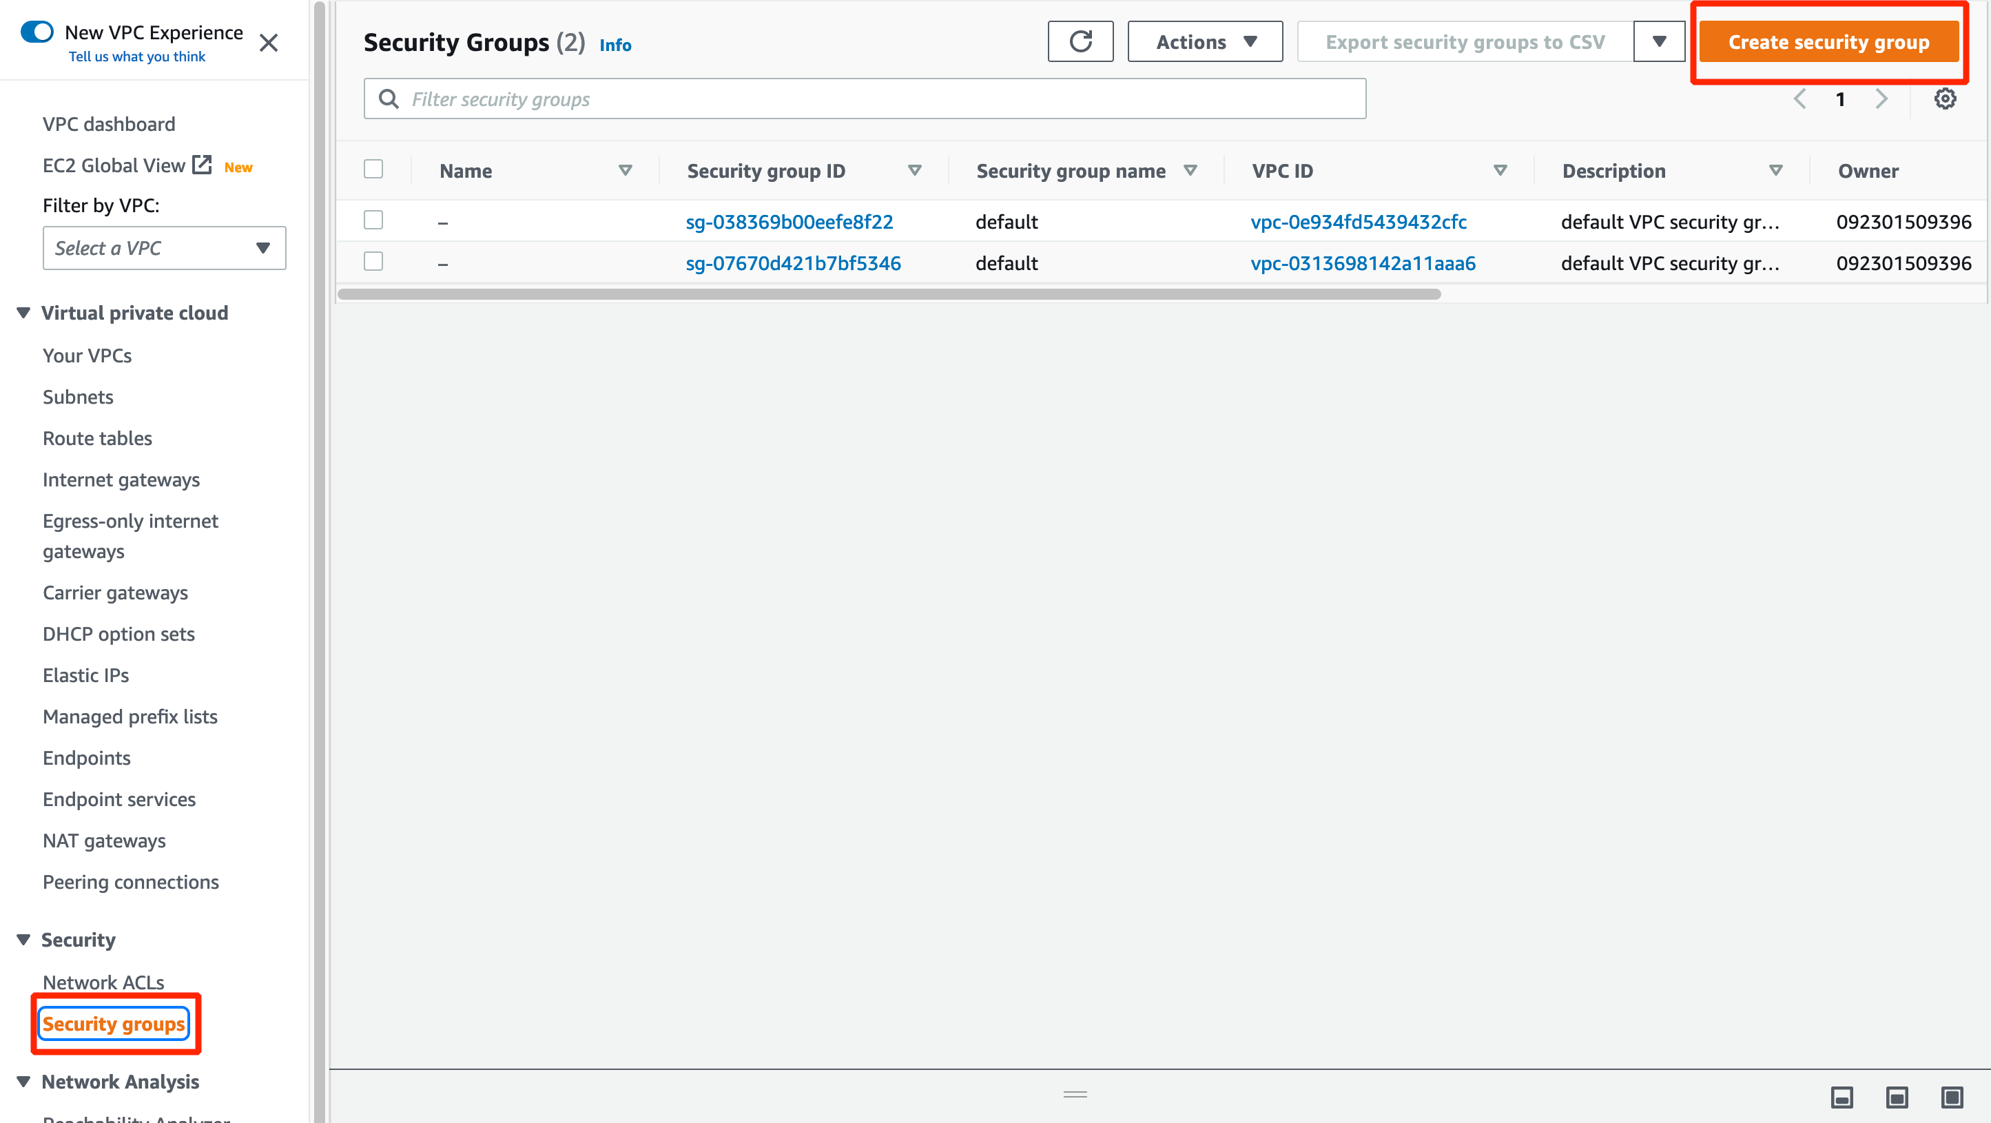Open the export options dropdown arrow
Viewport: 1991px width, 1123px height.
pos(1659,42)
